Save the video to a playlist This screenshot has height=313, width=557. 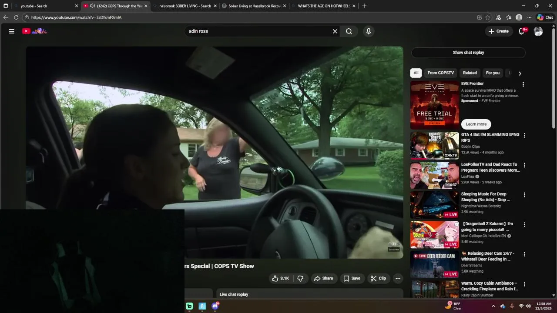point(352,279)
